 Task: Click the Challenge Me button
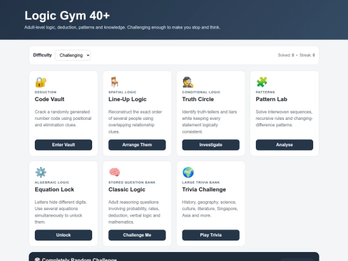(137, 235)
